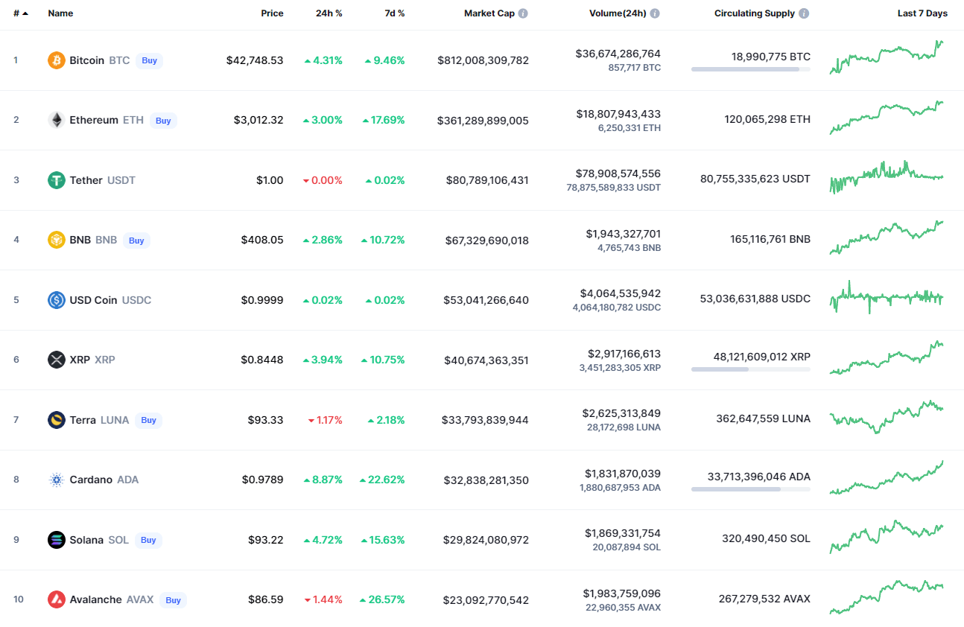Screen dimensions: 964x627
Task: Click the Solana logo icon
Action: pos(57,540)
